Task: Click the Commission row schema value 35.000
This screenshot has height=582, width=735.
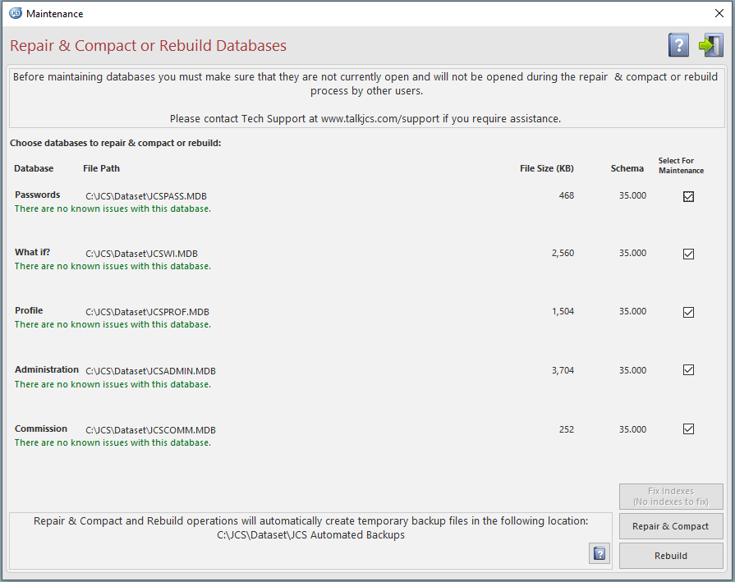Action: [632, 429]
